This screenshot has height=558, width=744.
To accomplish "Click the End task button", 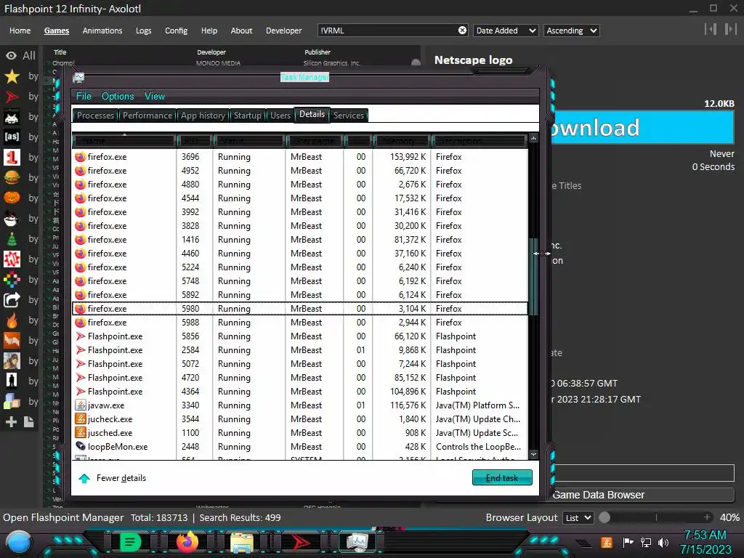I will (502, 478).
